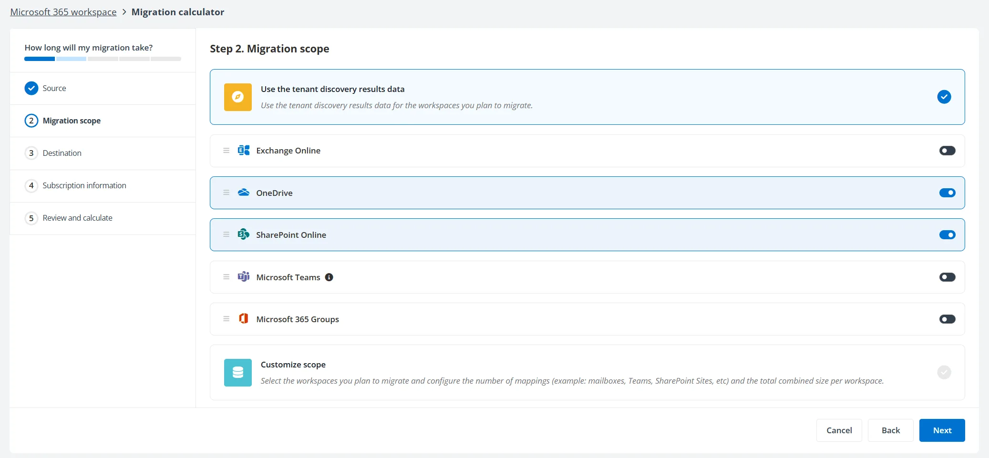Click the Microsoft 365 Groups icon
The height and width of the screenshot is (458, 989).
pyautogui.click(x=244, y=319)
